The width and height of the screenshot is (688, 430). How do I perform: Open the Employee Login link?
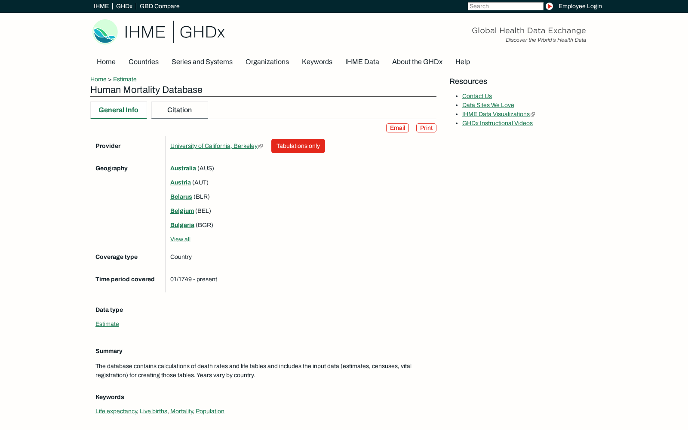(580, 6)
